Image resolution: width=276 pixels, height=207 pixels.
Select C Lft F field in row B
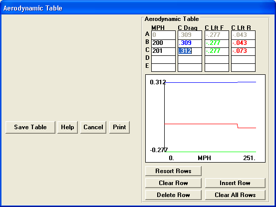click(x=217, y=43)
